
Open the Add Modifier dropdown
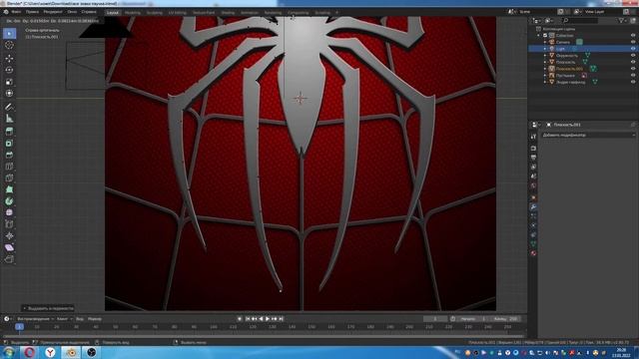tap(588, 135)
